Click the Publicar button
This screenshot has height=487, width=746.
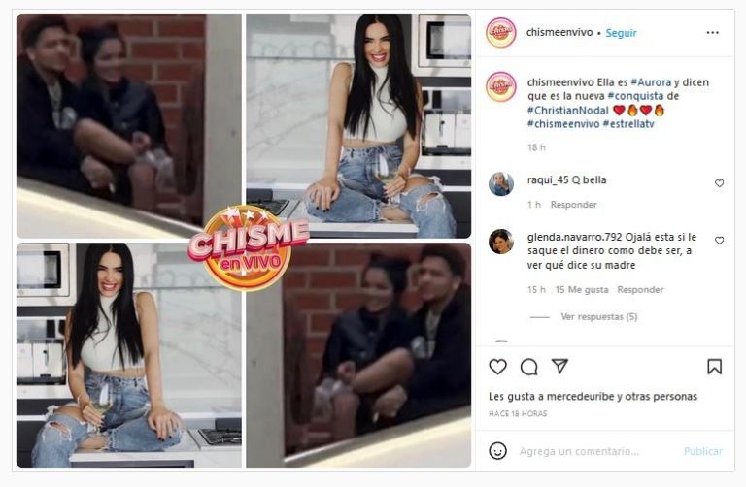(702, 451)
